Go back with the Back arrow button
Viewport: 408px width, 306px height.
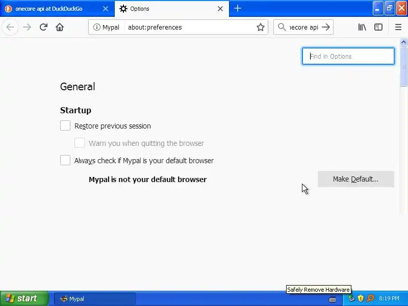tap(10, 27)
